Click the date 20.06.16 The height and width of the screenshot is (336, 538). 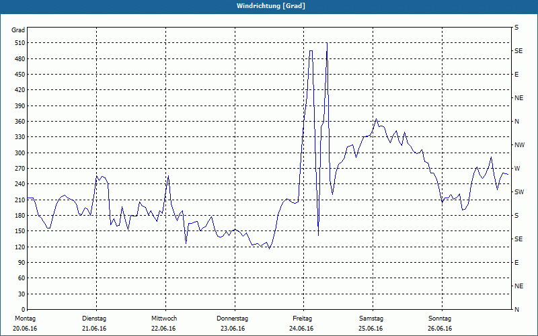(25, 329)
